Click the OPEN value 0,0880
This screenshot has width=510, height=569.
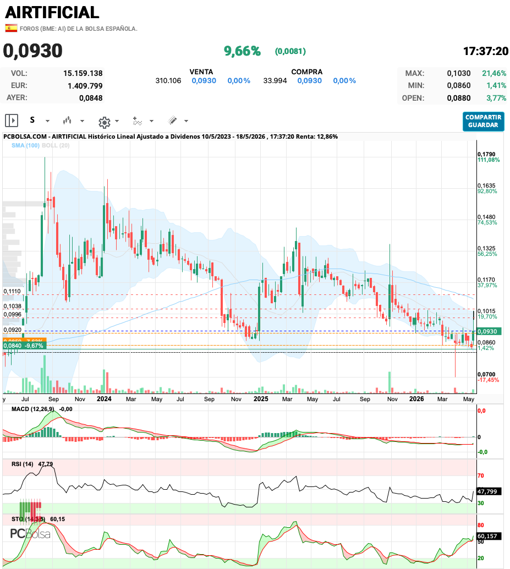point(458,98)
